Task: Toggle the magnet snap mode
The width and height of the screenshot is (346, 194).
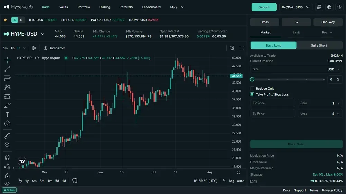Action: [x=7, y=157]
